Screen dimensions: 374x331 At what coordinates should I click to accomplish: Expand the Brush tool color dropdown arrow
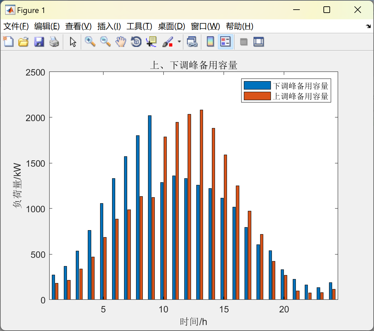179,42
